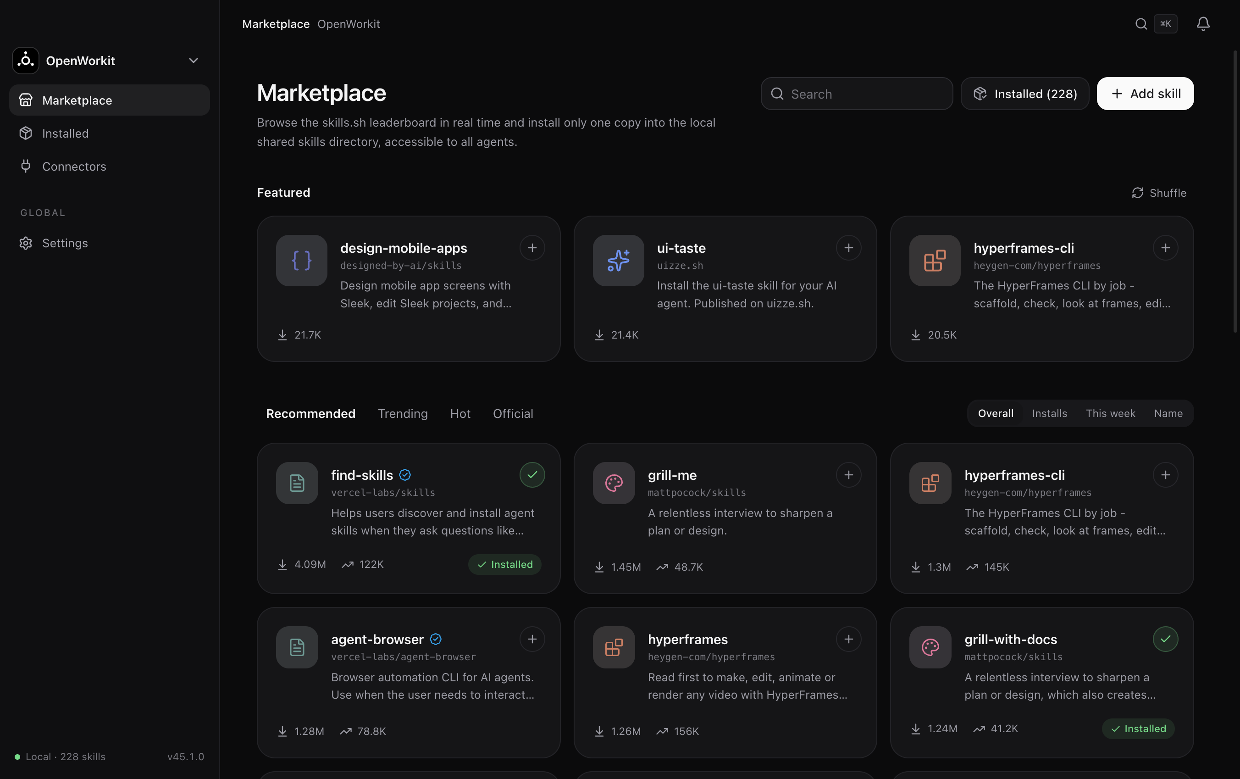Open Installed in the sidebar
Screen dimensions: 1240x779
tap(109, 134)
